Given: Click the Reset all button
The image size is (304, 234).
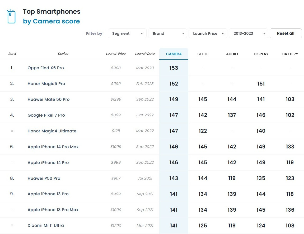Looking at the screenshot, I should point(286,33).
